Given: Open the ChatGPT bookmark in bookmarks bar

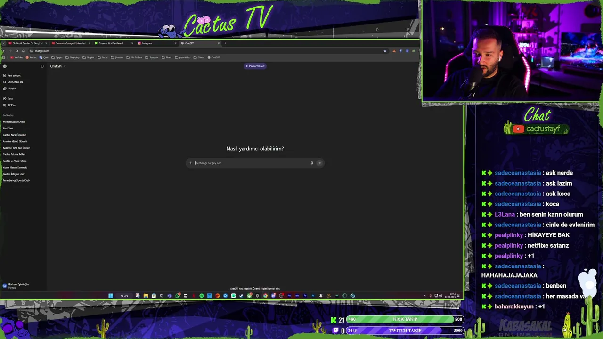Looking at the screenshot, I should click(x=213, y=57).
